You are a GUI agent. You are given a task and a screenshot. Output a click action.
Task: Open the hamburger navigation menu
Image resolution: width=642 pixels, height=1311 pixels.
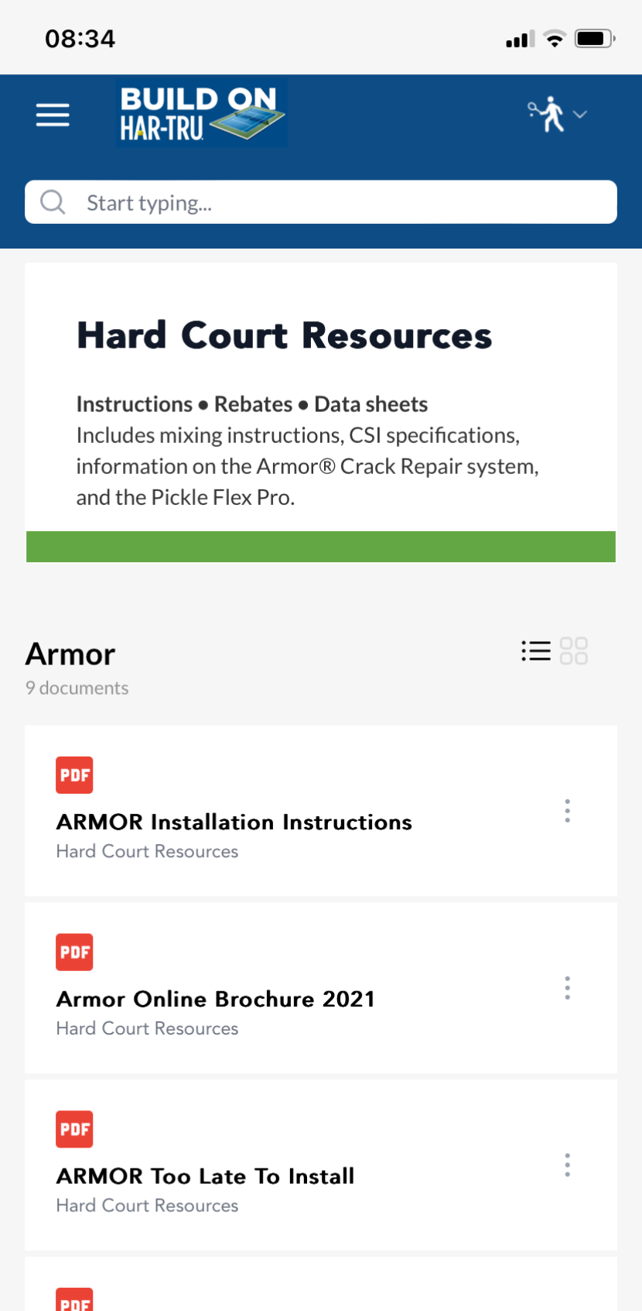pos(53,115)
